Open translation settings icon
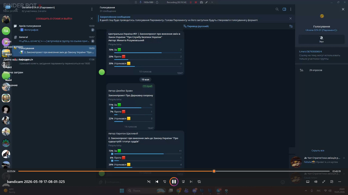 291,26
